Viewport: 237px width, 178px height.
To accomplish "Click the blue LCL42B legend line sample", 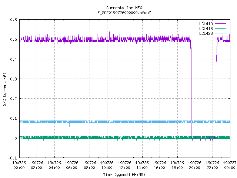I will pyautogui.click(x=220, y=33).
